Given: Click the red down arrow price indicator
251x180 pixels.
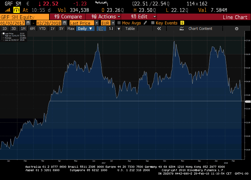Looking at the screenshot, I should pos(40,4).
